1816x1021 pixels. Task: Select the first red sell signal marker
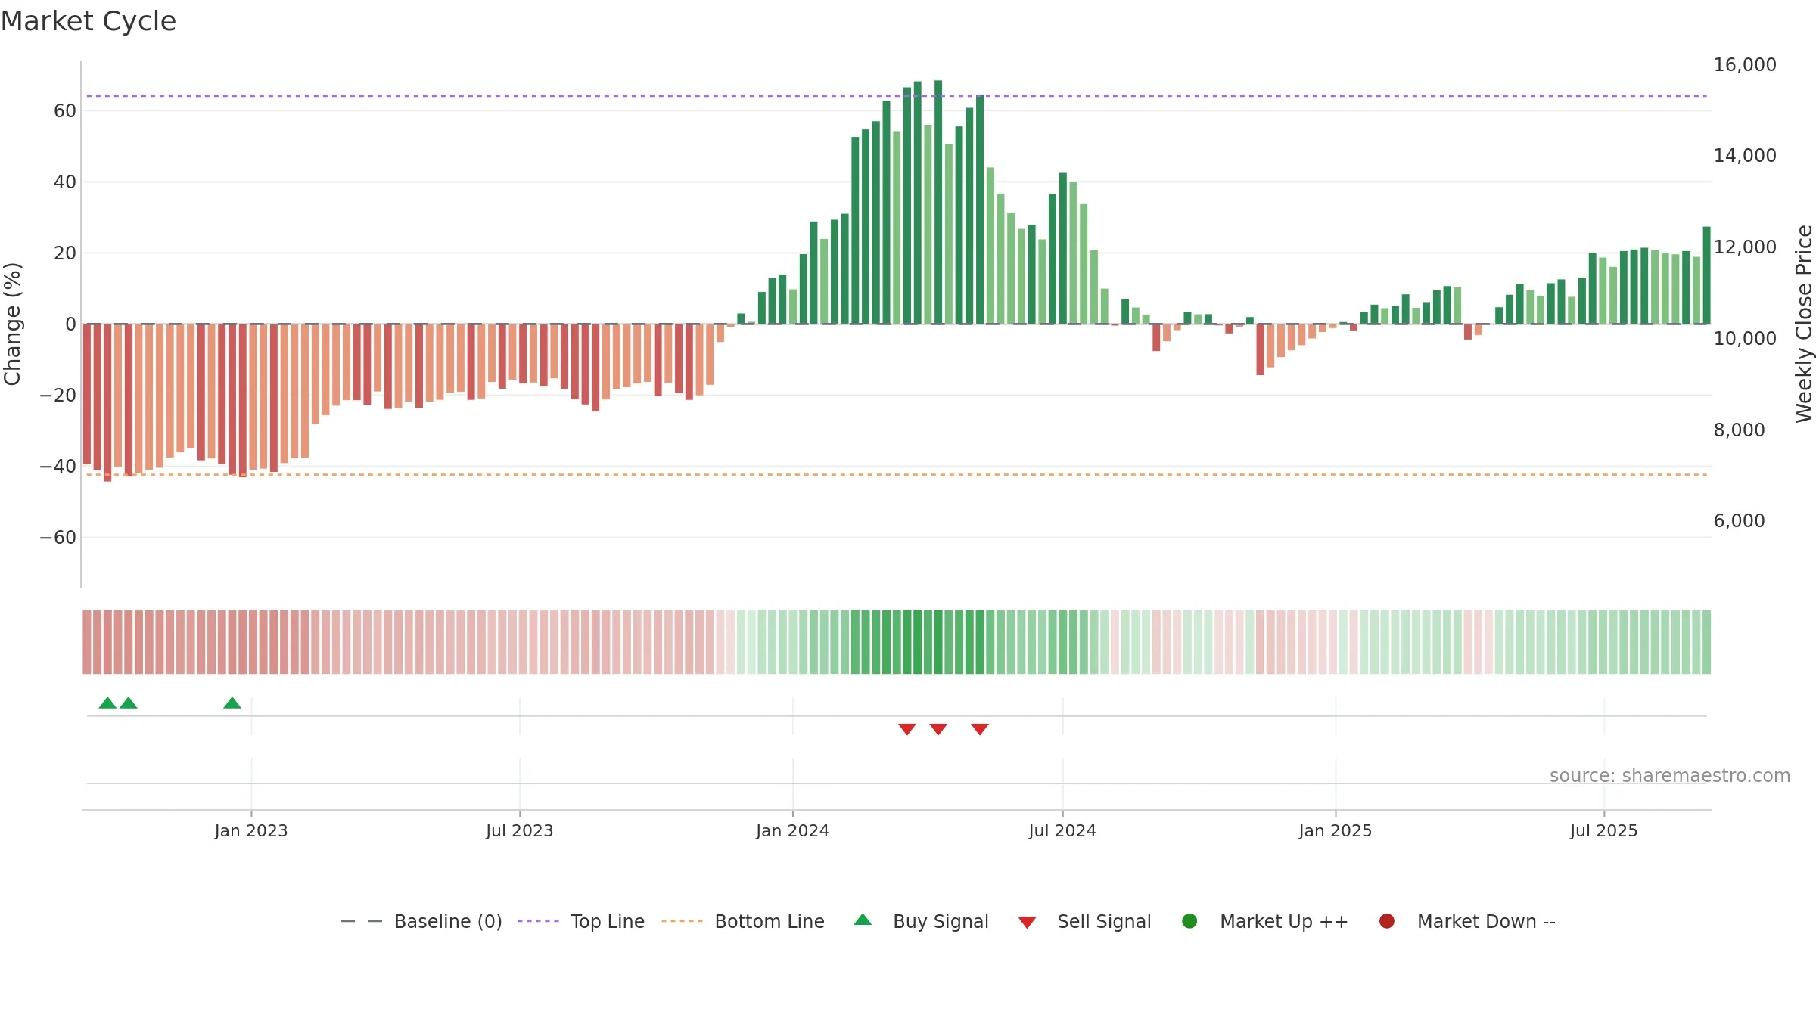(907, 729)
